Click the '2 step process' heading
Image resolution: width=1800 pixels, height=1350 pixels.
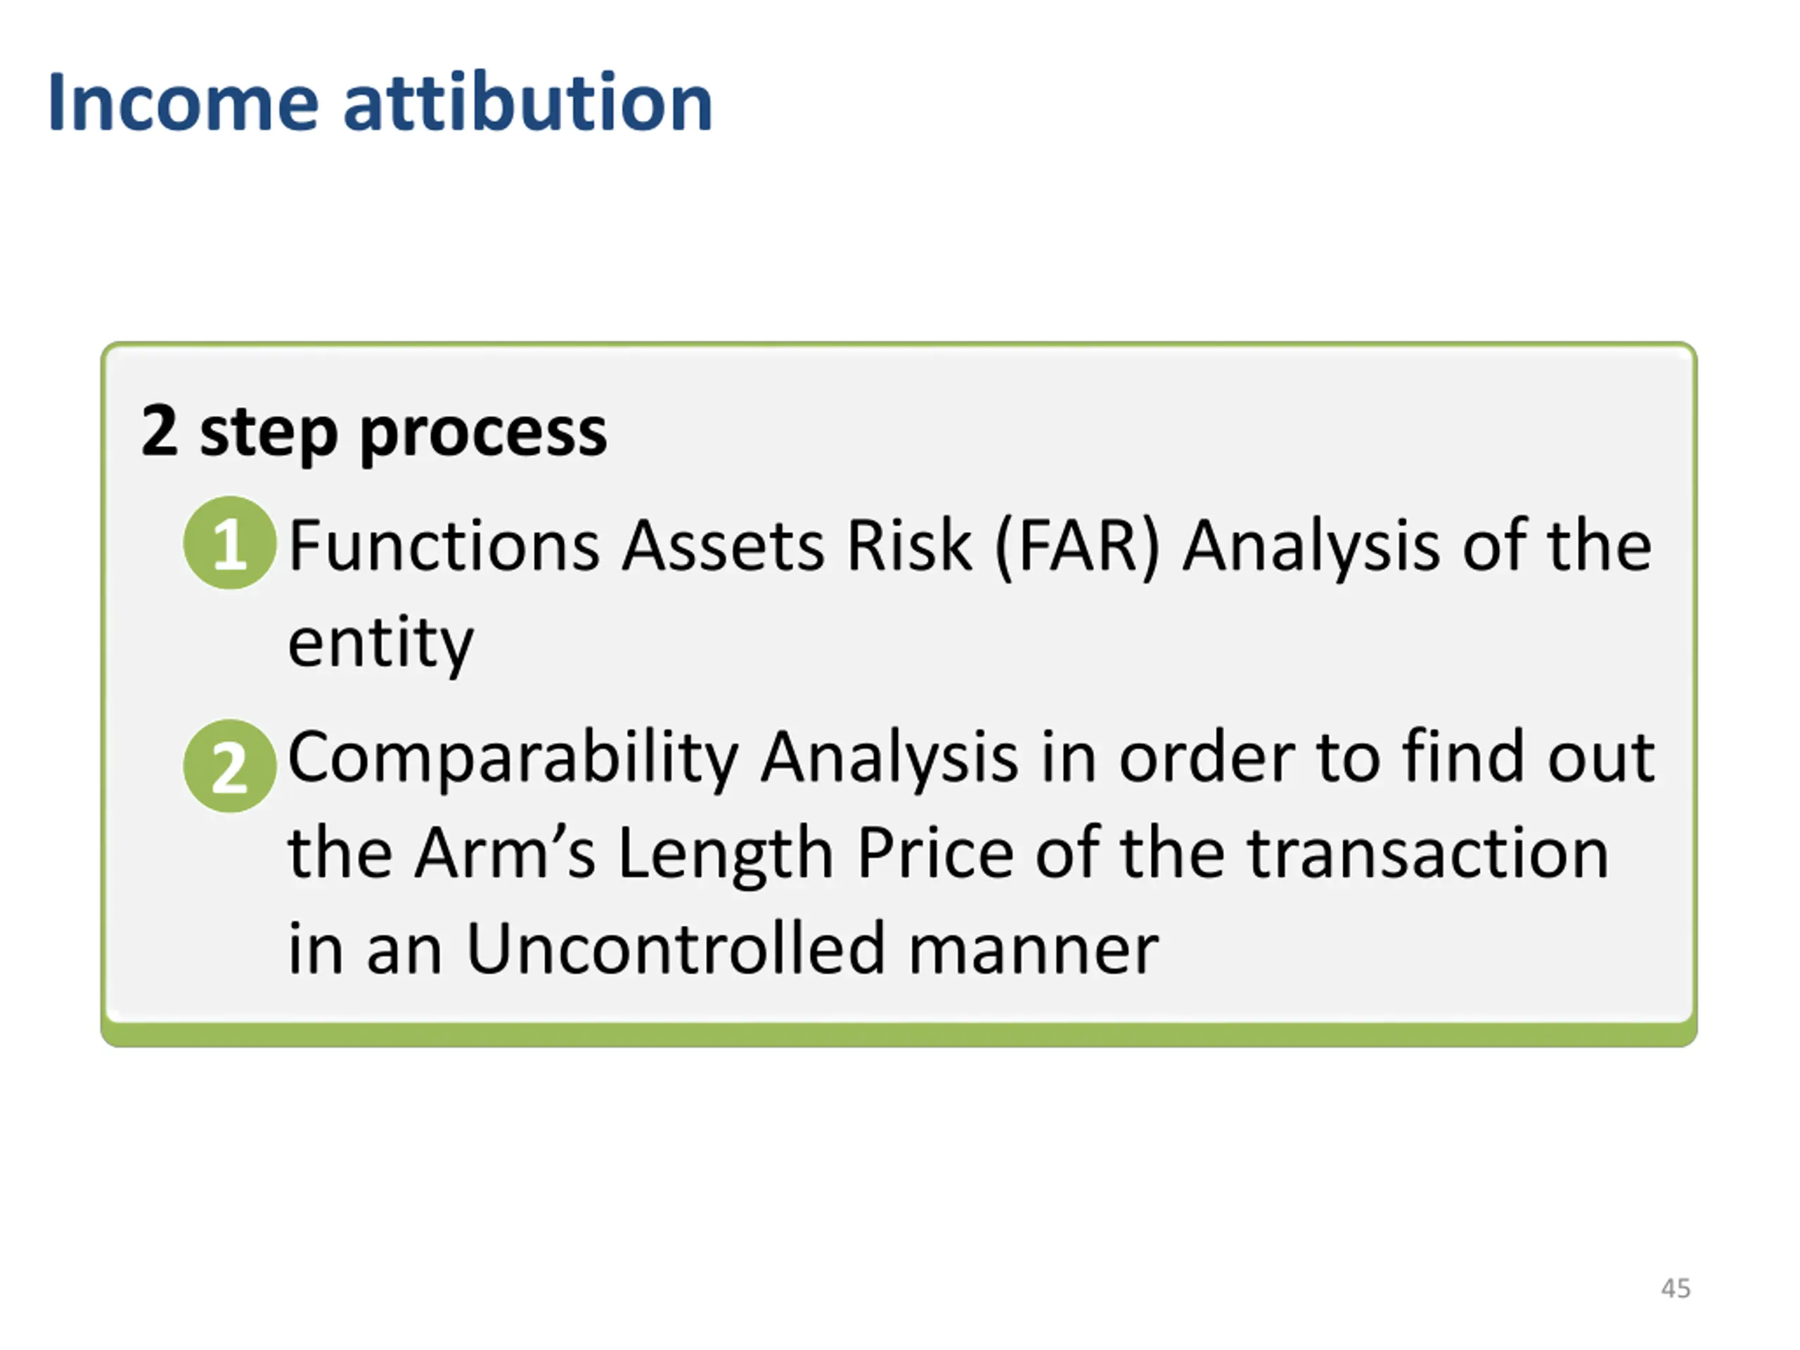pos(373,432)
